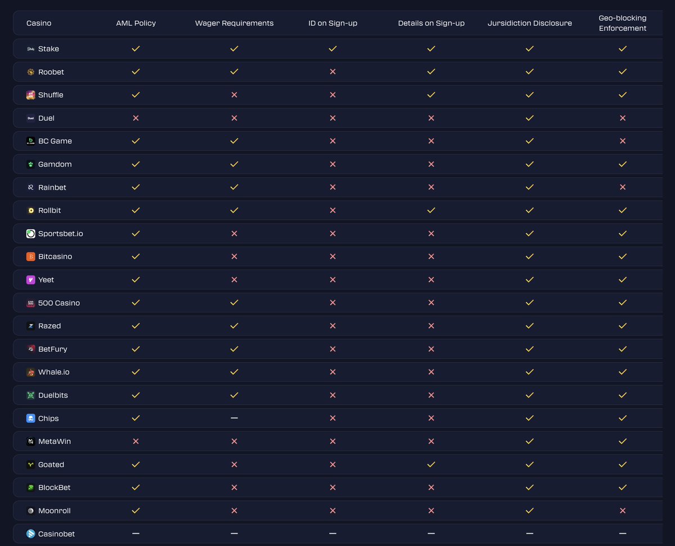Select the Moonroll casino name

(x=55, y=511)
